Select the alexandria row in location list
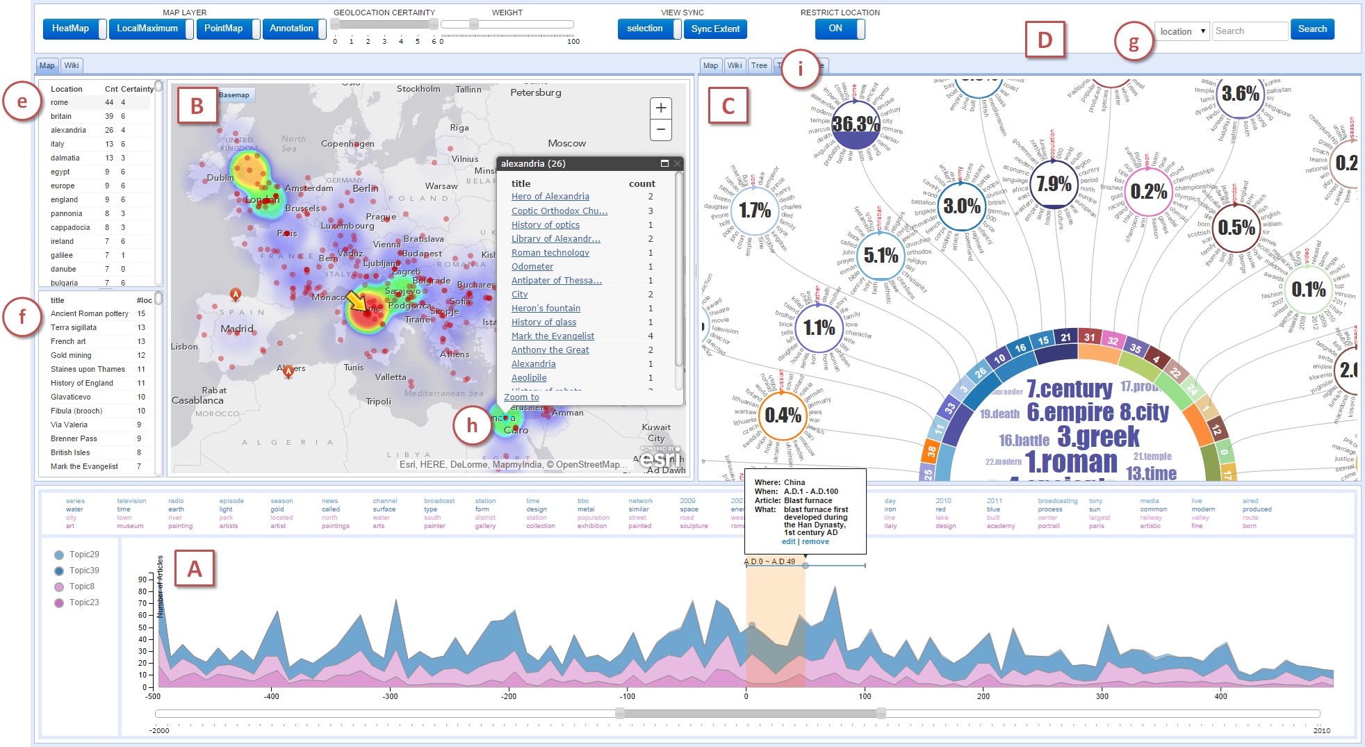 pyautogui.click(x=99, y=130)
